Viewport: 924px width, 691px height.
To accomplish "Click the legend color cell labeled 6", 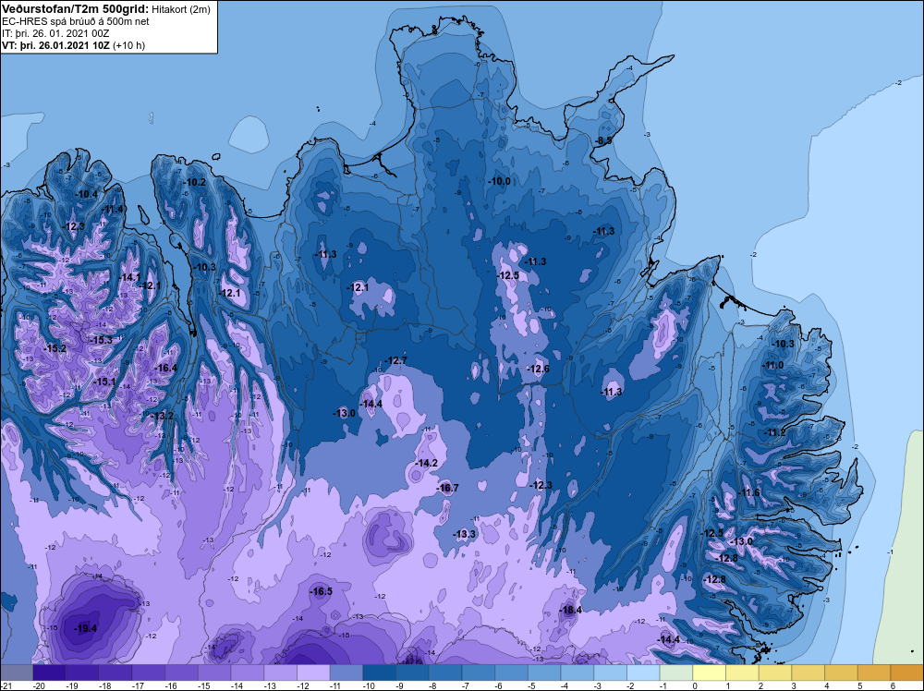I will point(907,673).
